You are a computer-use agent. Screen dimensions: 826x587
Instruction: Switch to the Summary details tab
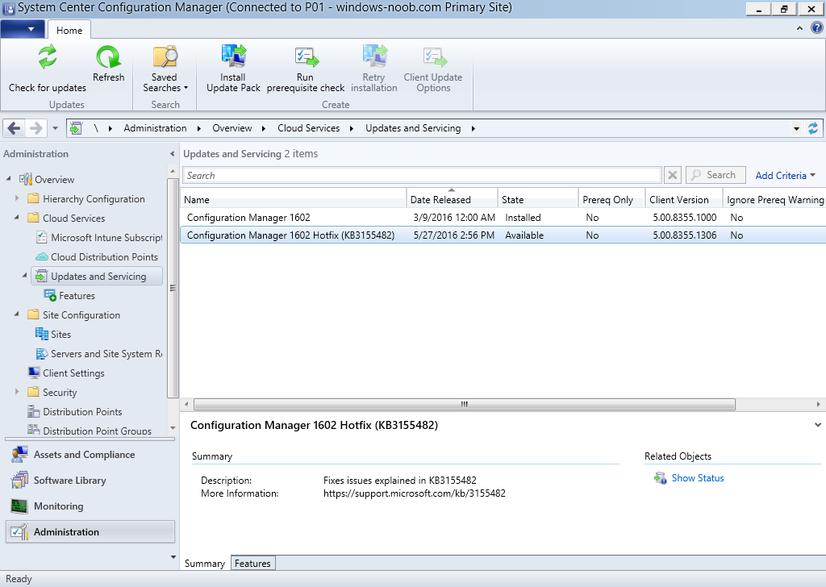coord(204,564)
